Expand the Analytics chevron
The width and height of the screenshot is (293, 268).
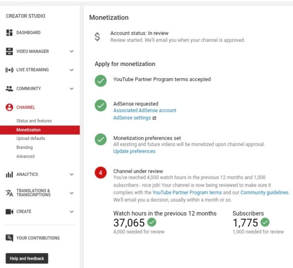tap(71, 174)
